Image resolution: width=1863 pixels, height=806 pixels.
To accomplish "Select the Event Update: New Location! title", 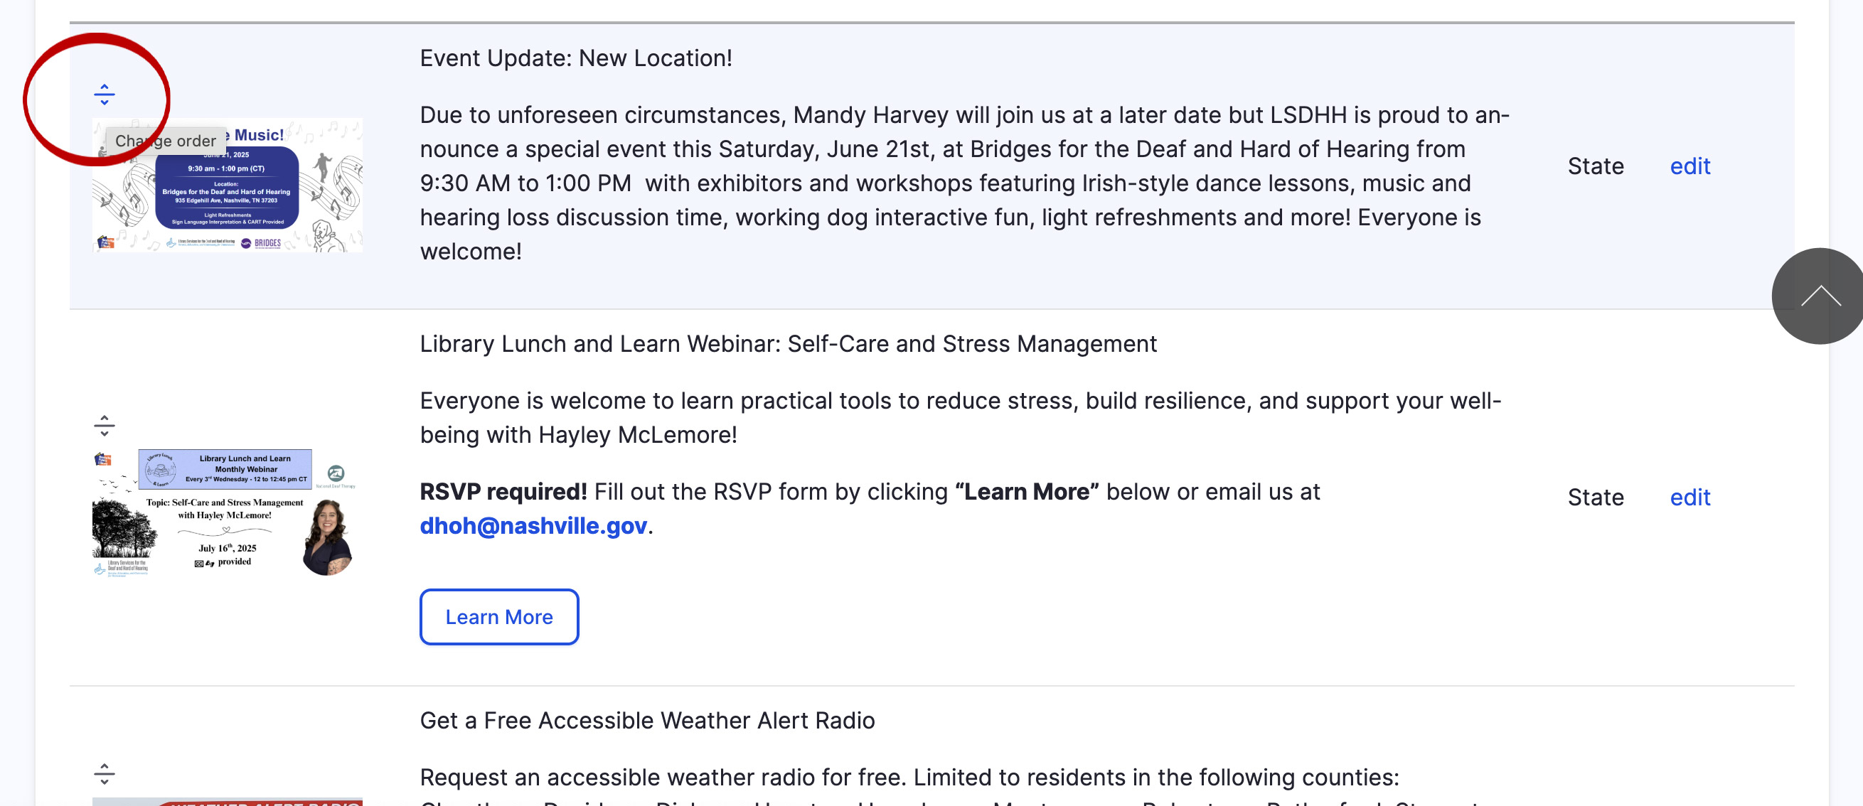I will click(576, 58).
